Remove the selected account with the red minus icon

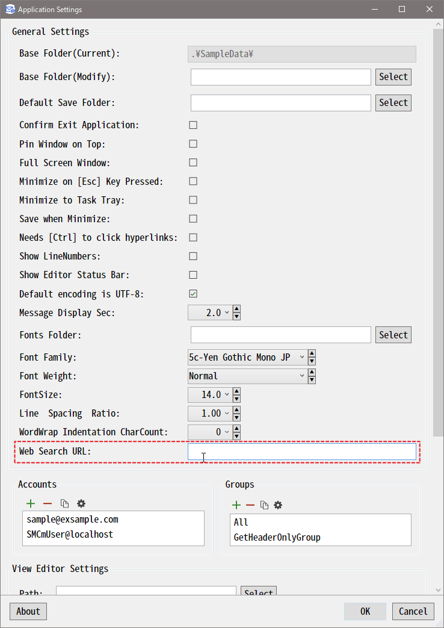[48, 503]
